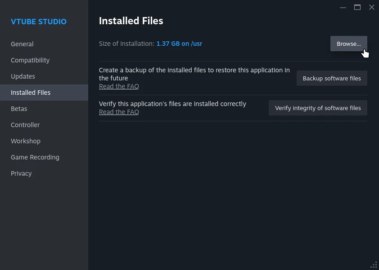Click the 1.37 GB on /usr size text
Image resolution: width=379 pixels, height=270 pixels.
coord(179,44)
